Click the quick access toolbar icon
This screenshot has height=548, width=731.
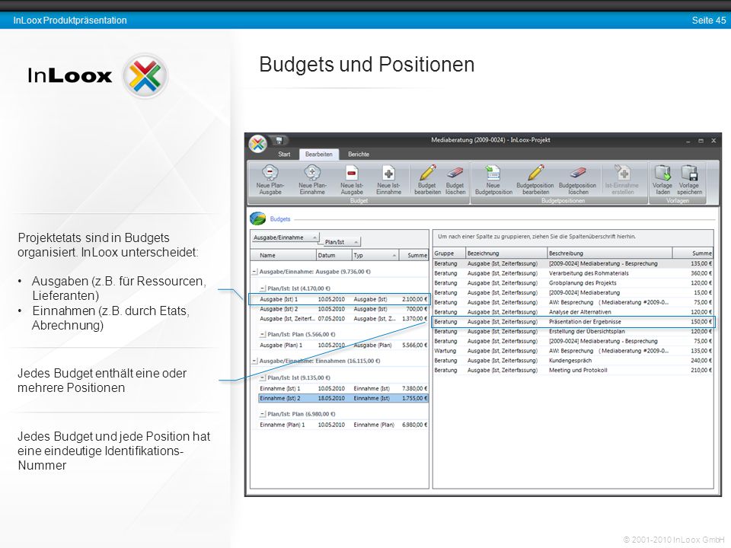click(279, 140)
